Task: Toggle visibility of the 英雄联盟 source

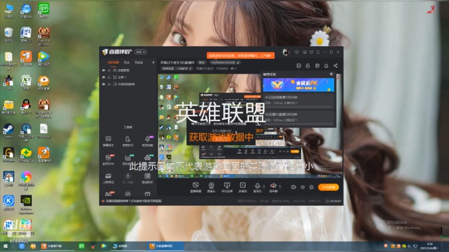Action: [104, 70]
